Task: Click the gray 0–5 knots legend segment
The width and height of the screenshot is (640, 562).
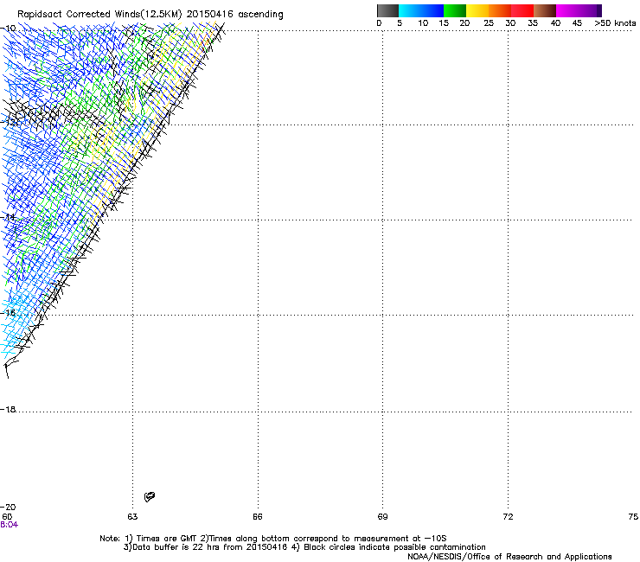Action: tap(387, 10)
